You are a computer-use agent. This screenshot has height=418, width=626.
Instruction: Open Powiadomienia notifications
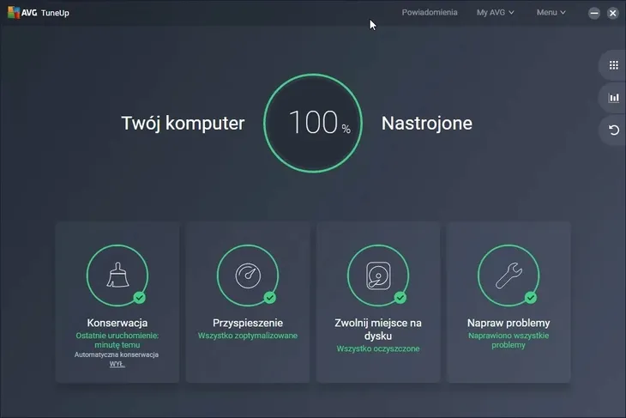coord(430,12)
